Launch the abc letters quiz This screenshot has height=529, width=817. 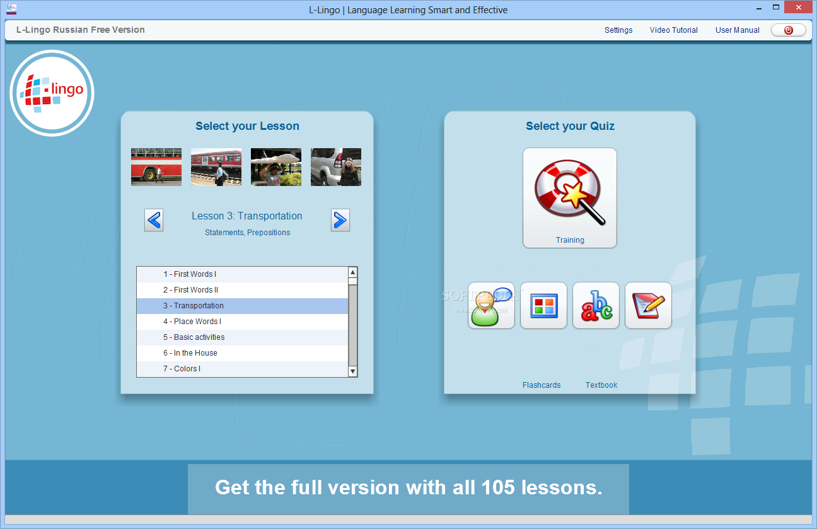click(x=596, y=305)
